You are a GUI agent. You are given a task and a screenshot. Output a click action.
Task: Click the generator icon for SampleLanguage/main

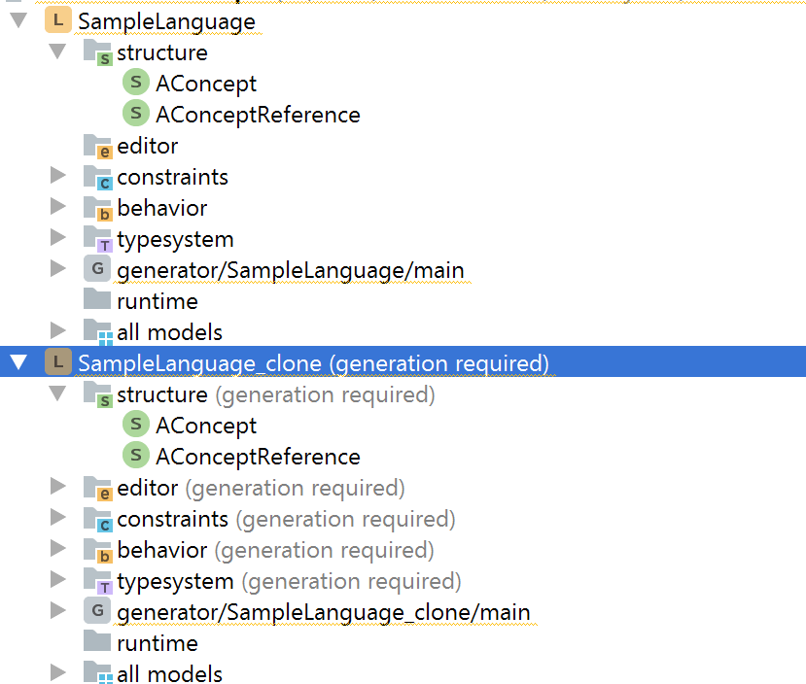point(97,270)
